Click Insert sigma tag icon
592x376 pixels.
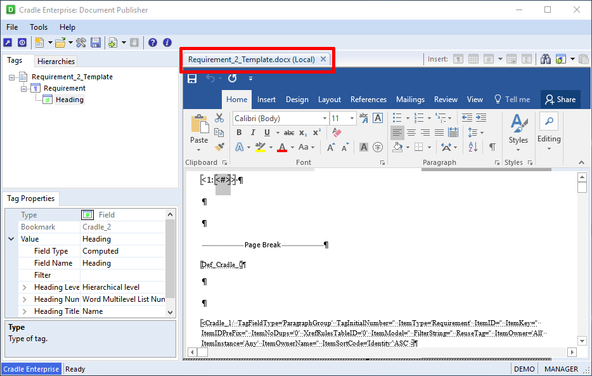click(x=527, y=59)
